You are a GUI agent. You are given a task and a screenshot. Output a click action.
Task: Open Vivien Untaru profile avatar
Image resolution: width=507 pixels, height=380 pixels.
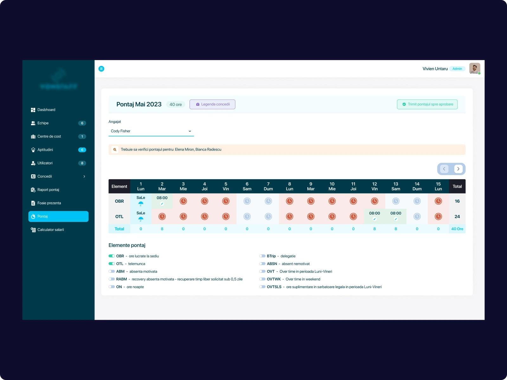475,68
